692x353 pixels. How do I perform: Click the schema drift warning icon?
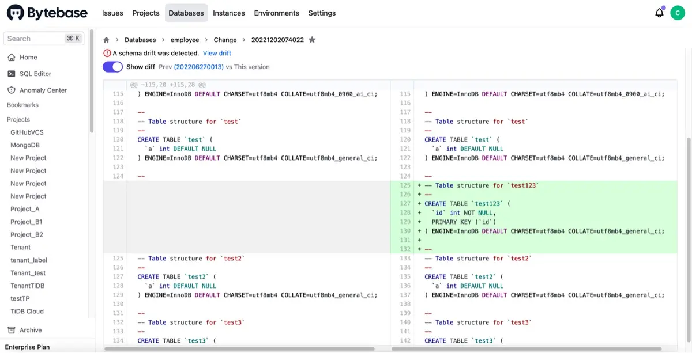107,52
